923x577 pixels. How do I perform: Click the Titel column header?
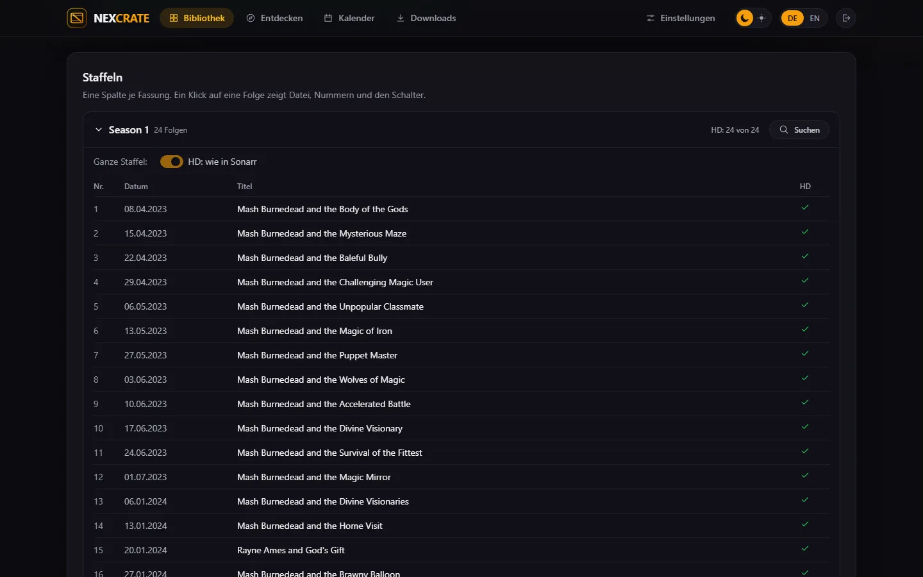[x=245, y=187]
